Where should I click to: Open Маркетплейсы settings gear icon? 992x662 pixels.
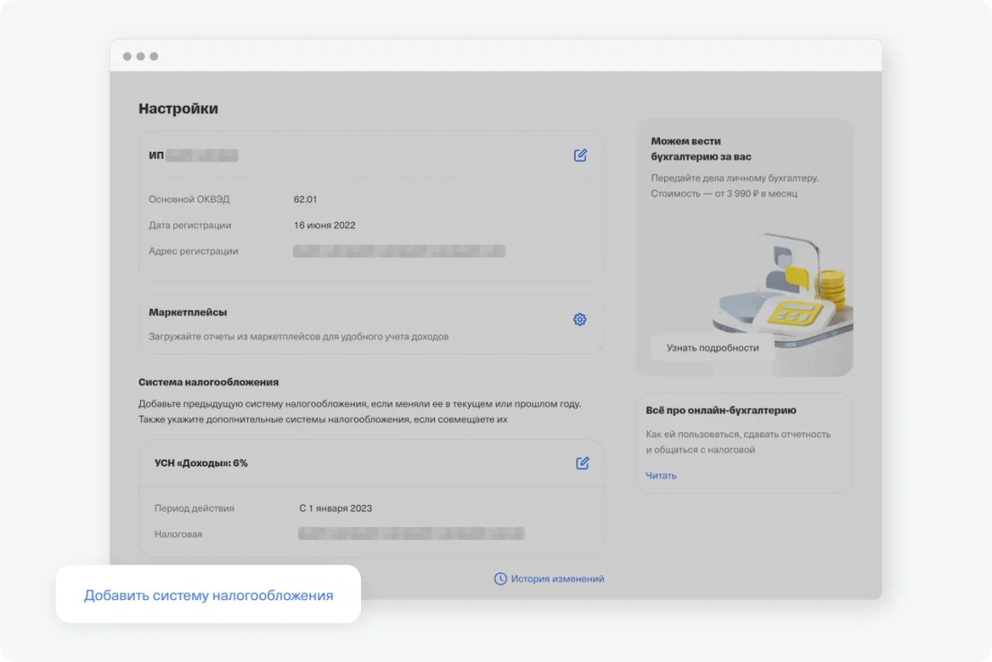click(580, 319)
